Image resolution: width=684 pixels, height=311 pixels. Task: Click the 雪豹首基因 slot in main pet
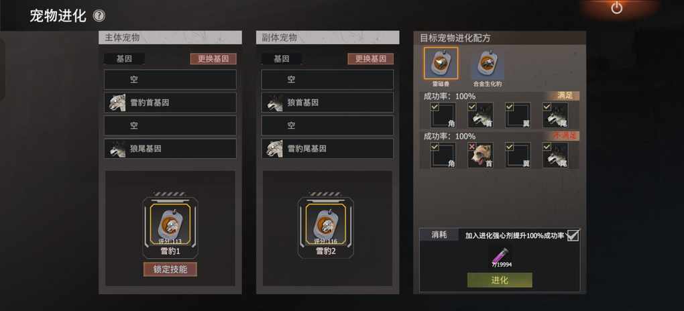[170, 103]
